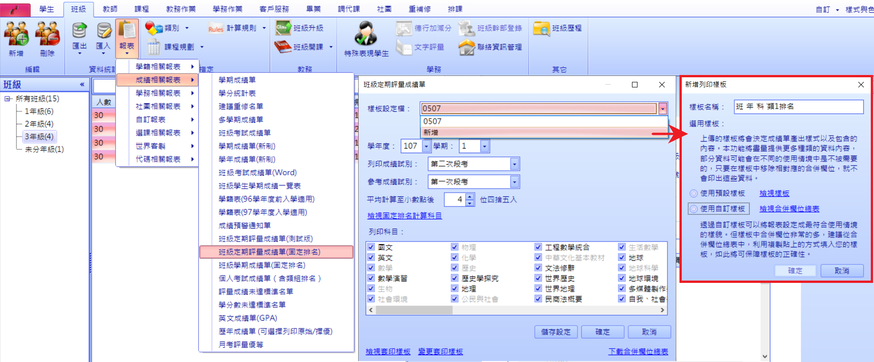This screenshot has width=874, height=362.
Task: Select the 3年級(4) tree item
Action: [x=39, y=137]
